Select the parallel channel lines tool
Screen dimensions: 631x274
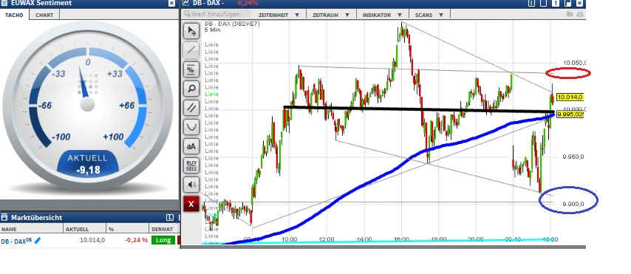[191, 107]
